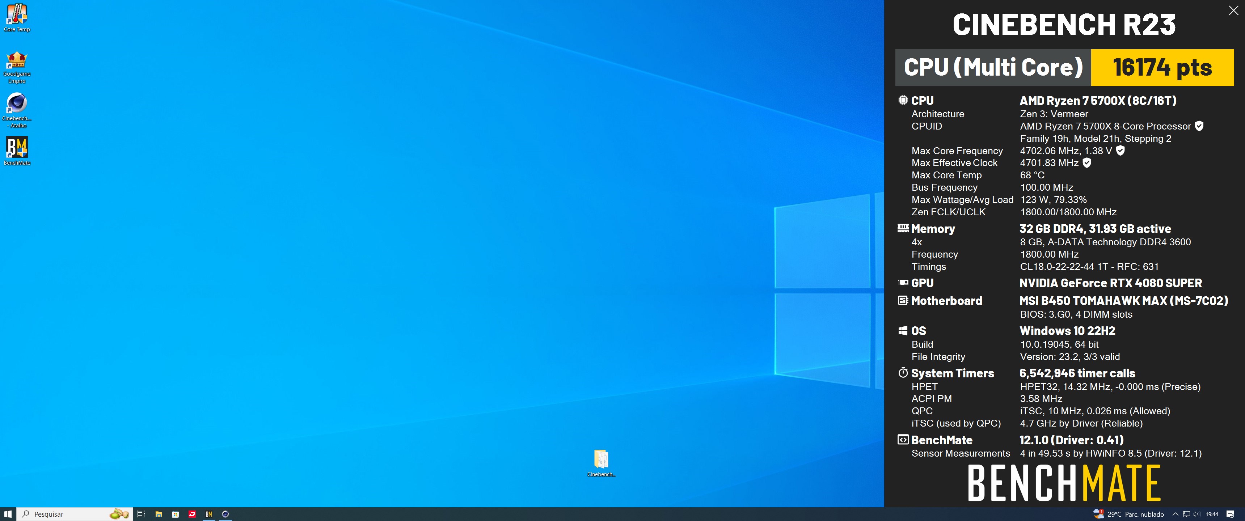Click the 12.1.0 (Driver: 0.41) version

pyautogui.click(x=1072, y=440)
